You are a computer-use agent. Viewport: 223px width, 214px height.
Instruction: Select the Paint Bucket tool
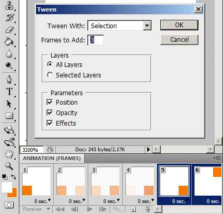coord(9,42)
